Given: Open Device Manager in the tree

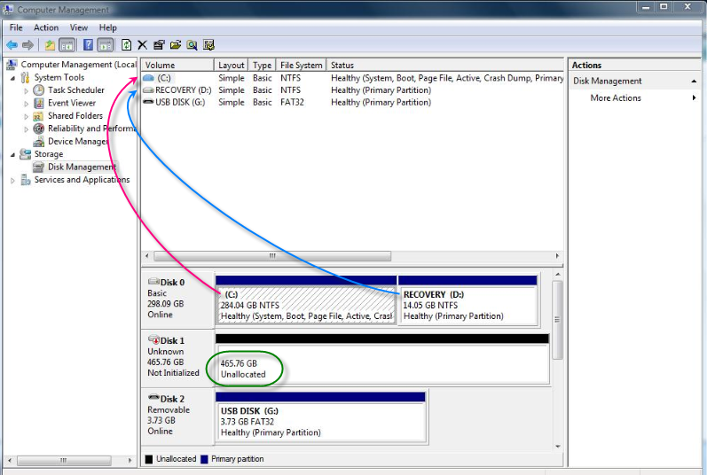Looking at the screenshot, I should (x=78, y=141).
